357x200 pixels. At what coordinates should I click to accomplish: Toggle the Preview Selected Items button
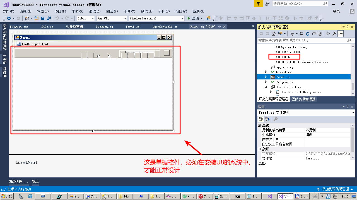(341, 34)
